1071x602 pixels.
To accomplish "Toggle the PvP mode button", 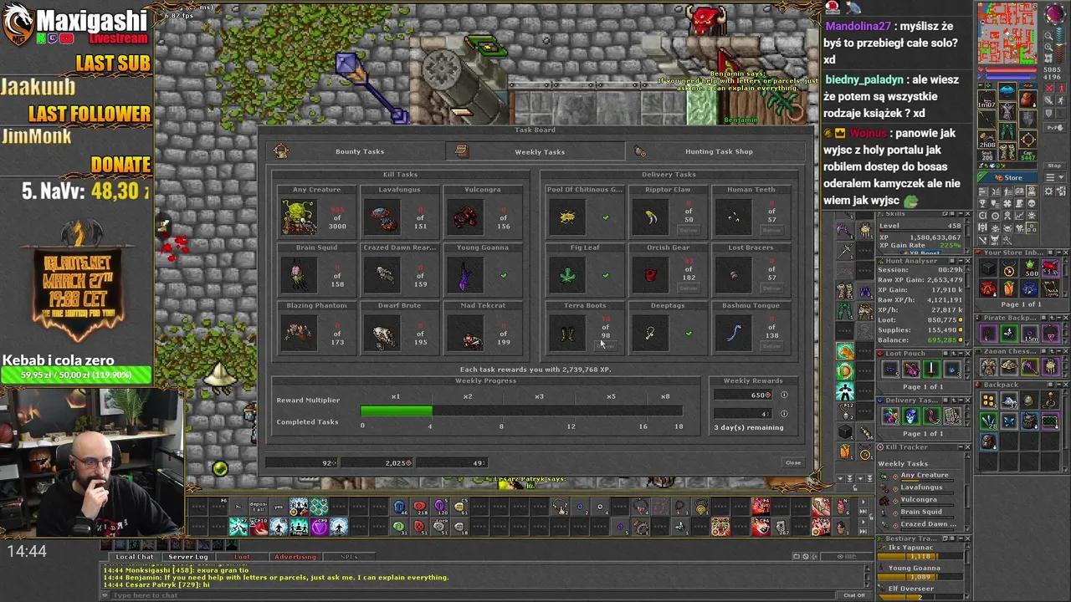I will pos(1055,127).
